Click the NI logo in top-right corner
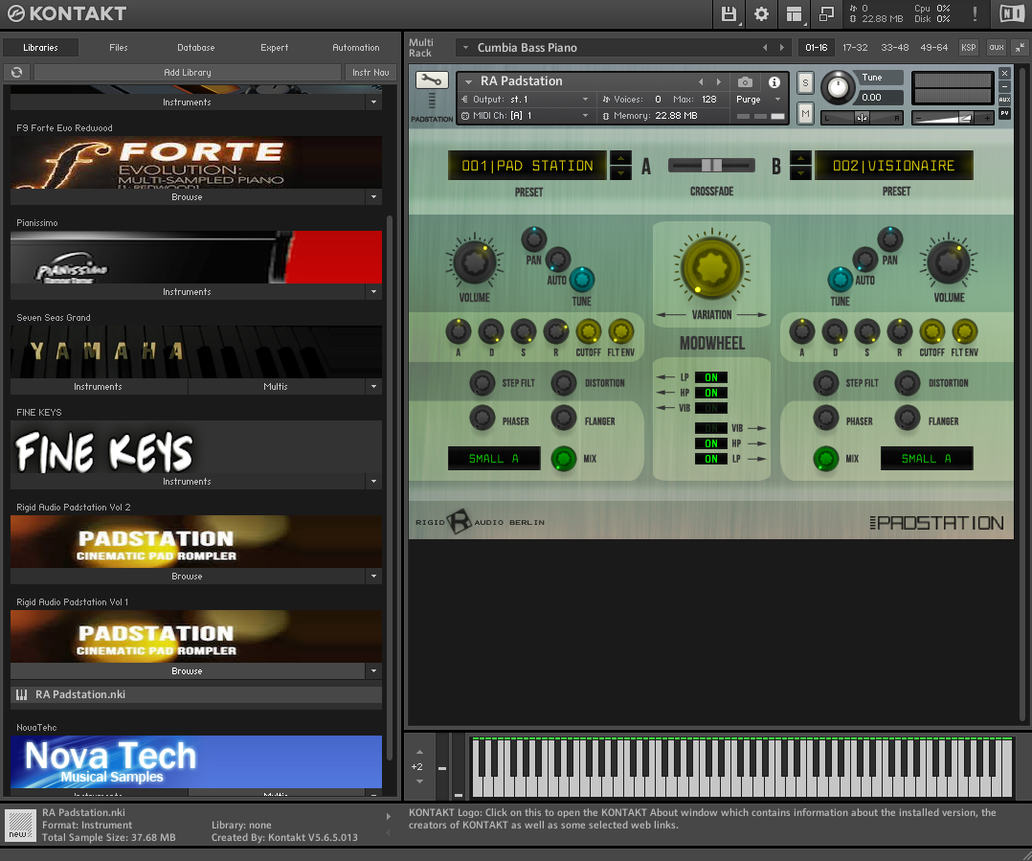The height and width of the screenshot is (861, 1032). pyautogui.click(x=1012, y=13)
